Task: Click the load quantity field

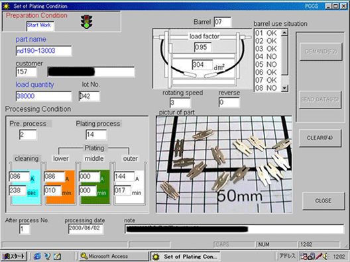Action: point(44,96)
